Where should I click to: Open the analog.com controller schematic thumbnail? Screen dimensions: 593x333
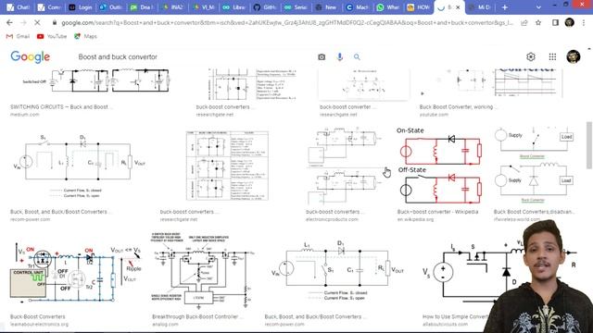(203, 271)
